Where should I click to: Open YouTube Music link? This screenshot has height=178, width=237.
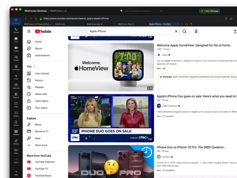pos(43,176)
